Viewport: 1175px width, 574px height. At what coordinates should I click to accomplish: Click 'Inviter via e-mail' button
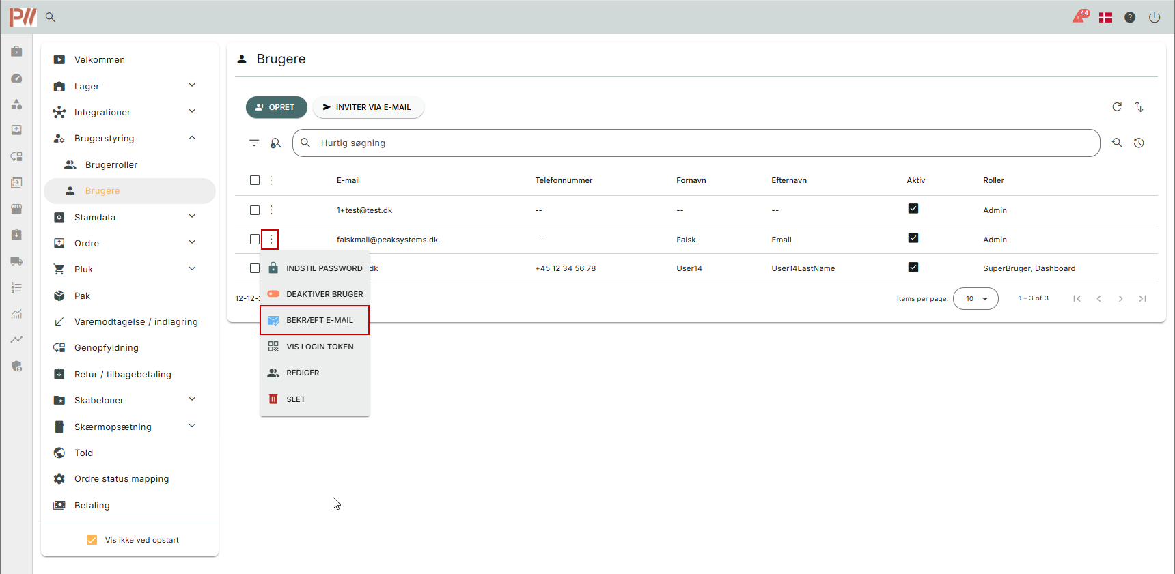pos(368,107)
